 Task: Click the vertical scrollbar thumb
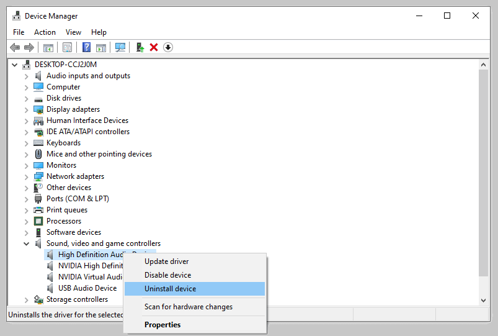(x=483, y=173)
